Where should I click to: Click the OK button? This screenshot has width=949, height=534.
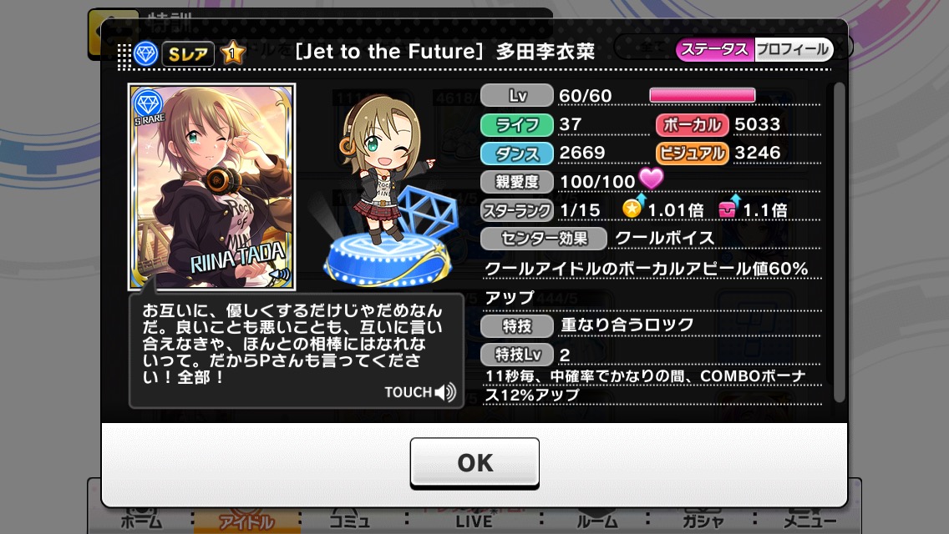[x=474, y=462]
